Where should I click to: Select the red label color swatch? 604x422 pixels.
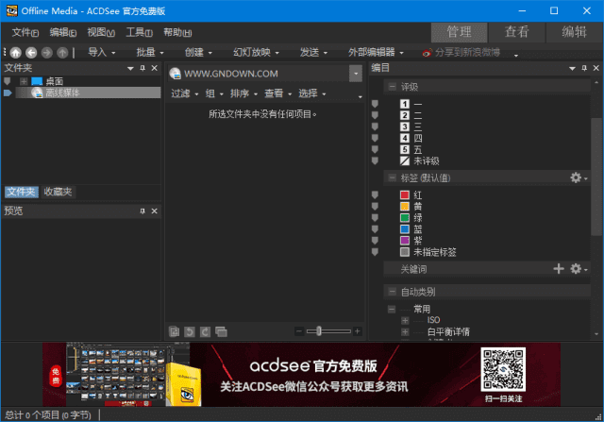click(405, 195)
